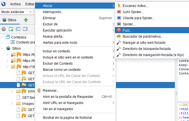Open the Archivo menu

(15, 4)
